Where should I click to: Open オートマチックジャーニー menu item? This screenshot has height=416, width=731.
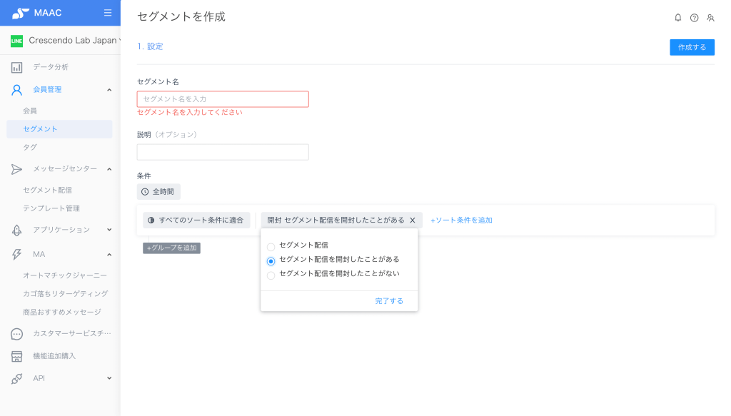click(65, 275)
